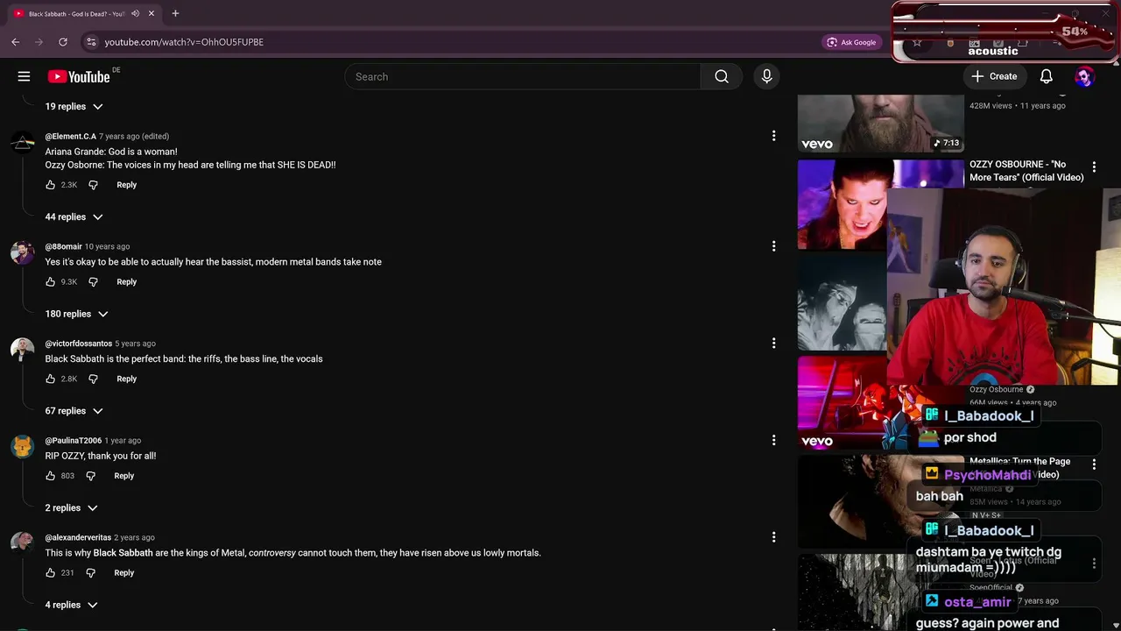
Task: Open menu for "No More Tears" video
Action: [1094, 167]
